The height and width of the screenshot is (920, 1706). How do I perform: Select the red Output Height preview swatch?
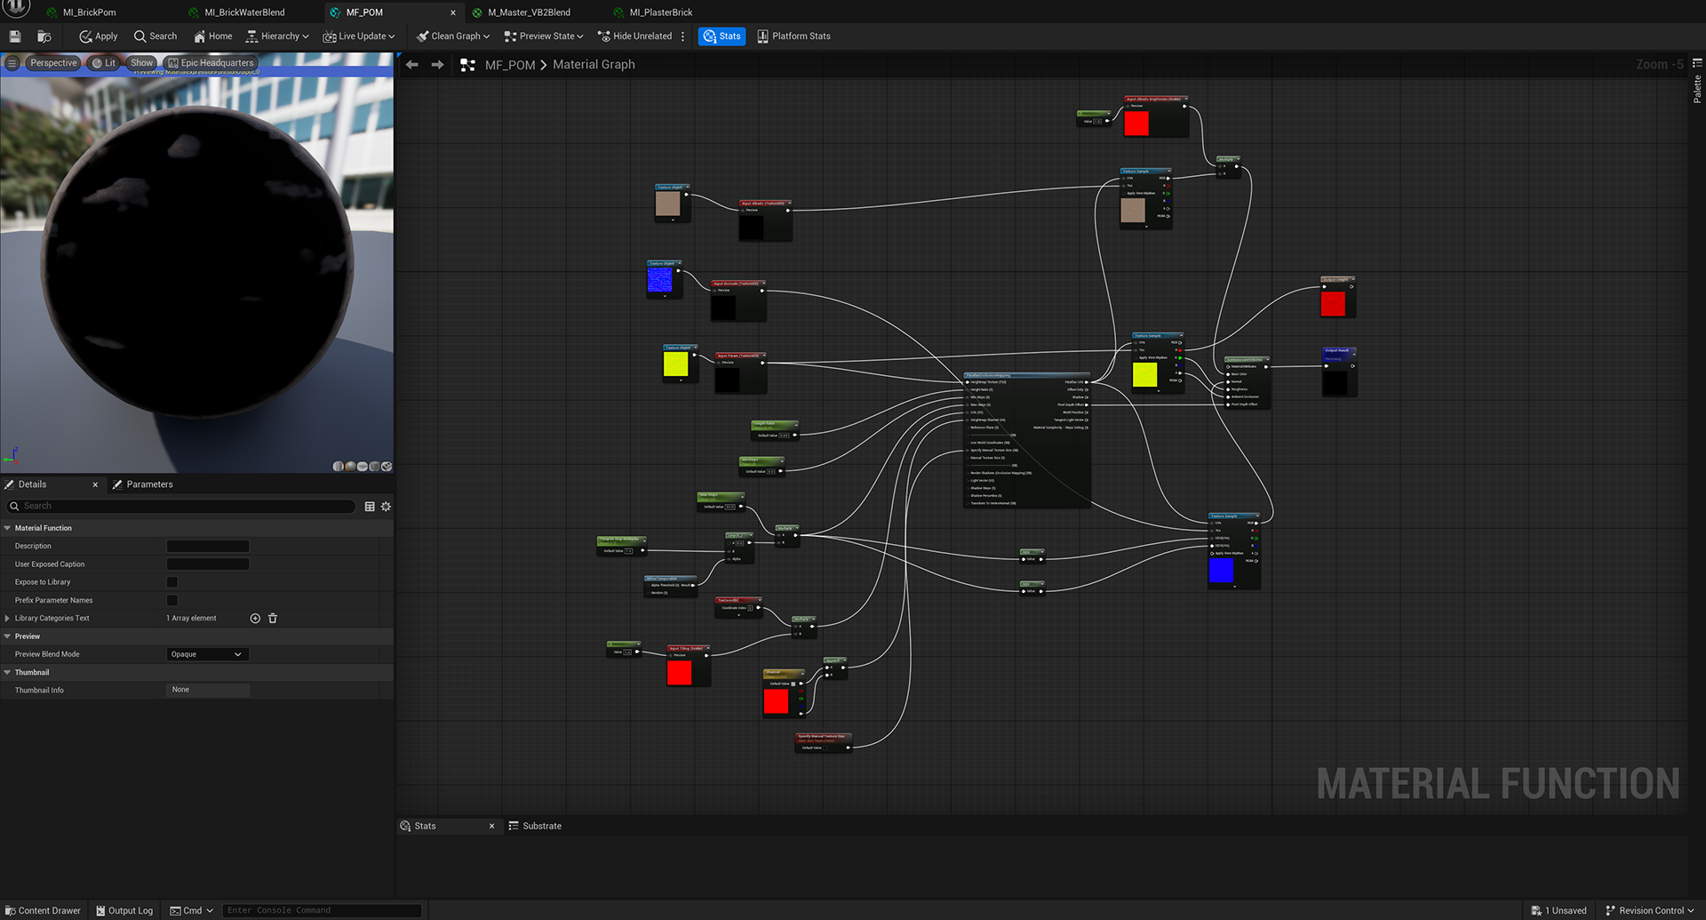pyautogui.click(x=1332, y=304)
